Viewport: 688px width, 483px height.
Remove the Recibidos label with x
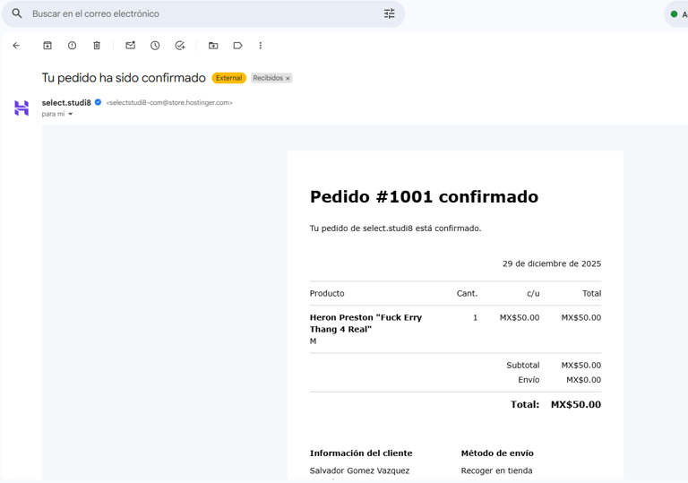point(288,78)
